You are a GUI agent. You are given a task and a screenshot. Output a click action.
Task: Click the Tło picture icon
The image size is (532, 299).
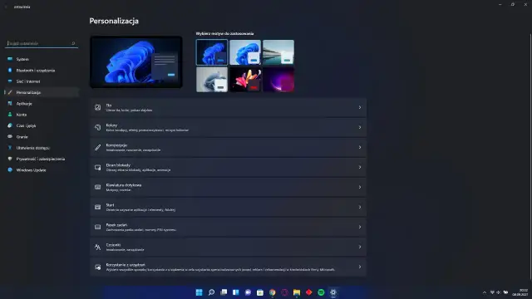(x=98, y=107)
